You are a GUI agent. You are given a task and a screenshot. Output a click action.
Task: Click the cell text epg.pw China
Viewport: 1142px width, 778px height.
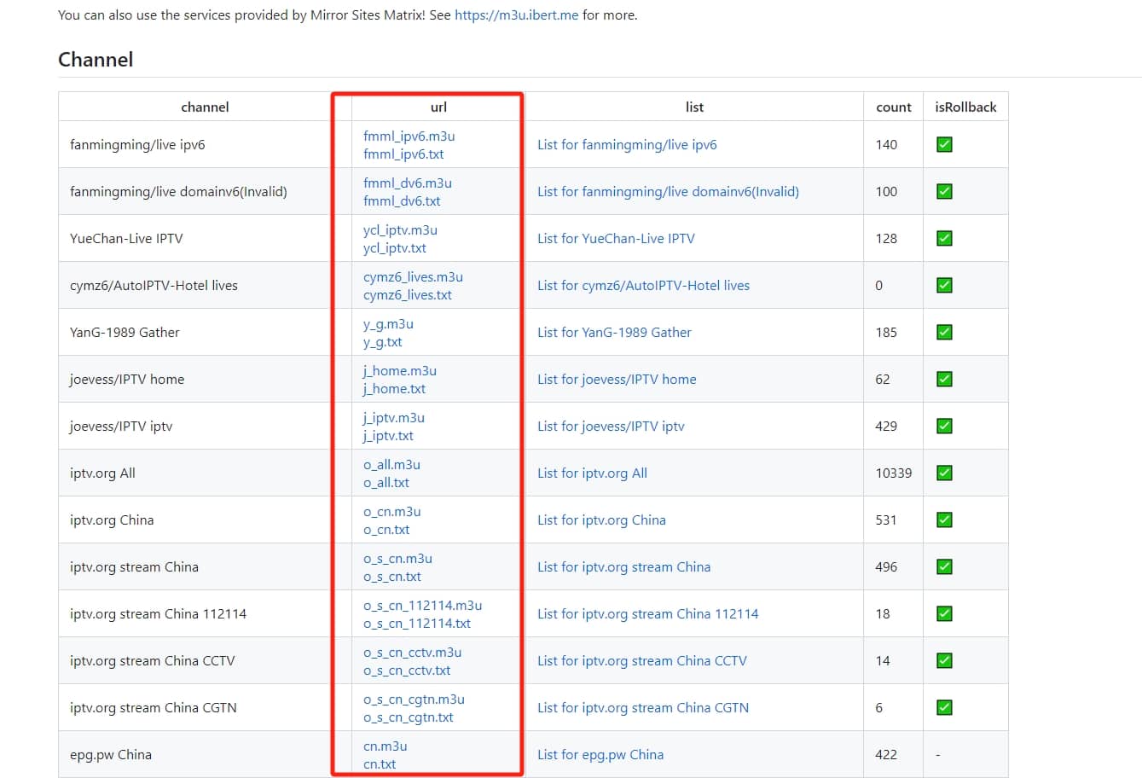point(111,754)
